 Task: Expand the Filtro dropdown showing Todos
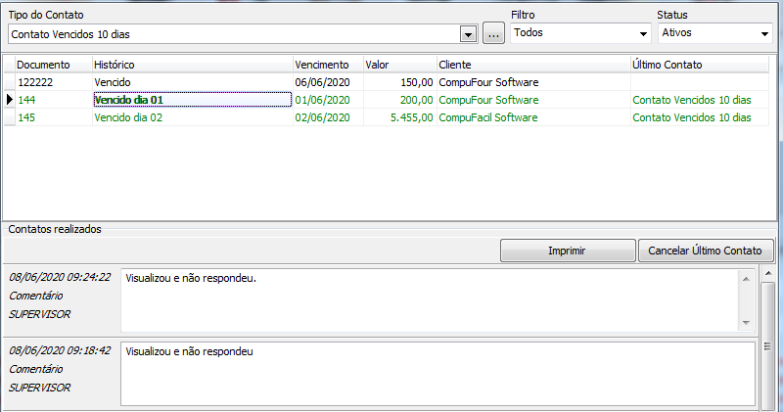[x=643, y=33]
